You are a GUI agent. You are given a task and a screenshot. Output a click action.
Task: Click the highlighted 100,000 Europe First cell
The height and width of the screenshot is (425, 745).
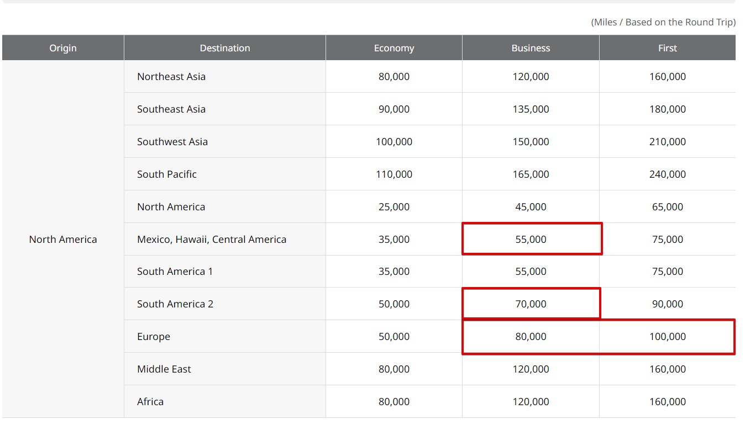click(667, 337)
